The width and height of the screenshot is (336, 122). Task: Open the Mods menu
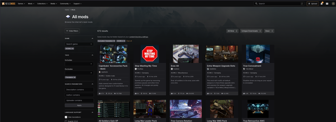tap(31, 4)
